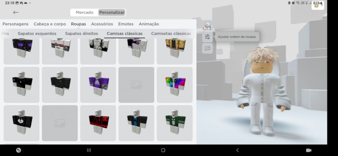Screen dimensions: 338x156
Task: Tap the 3D avatar preview
Action: tap(263, 92)
